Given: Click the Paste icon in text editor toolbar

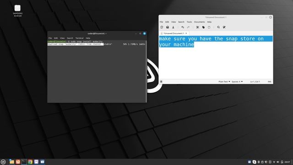Looking at the screenshot, I should tap(209, 27).
